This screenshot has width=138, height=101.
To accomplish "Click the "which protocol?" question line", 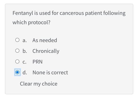I will (31, 23).
